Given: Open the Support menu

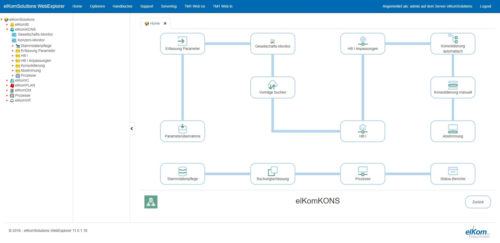Looking at the screenshot, I should click(x=147, y=6).
